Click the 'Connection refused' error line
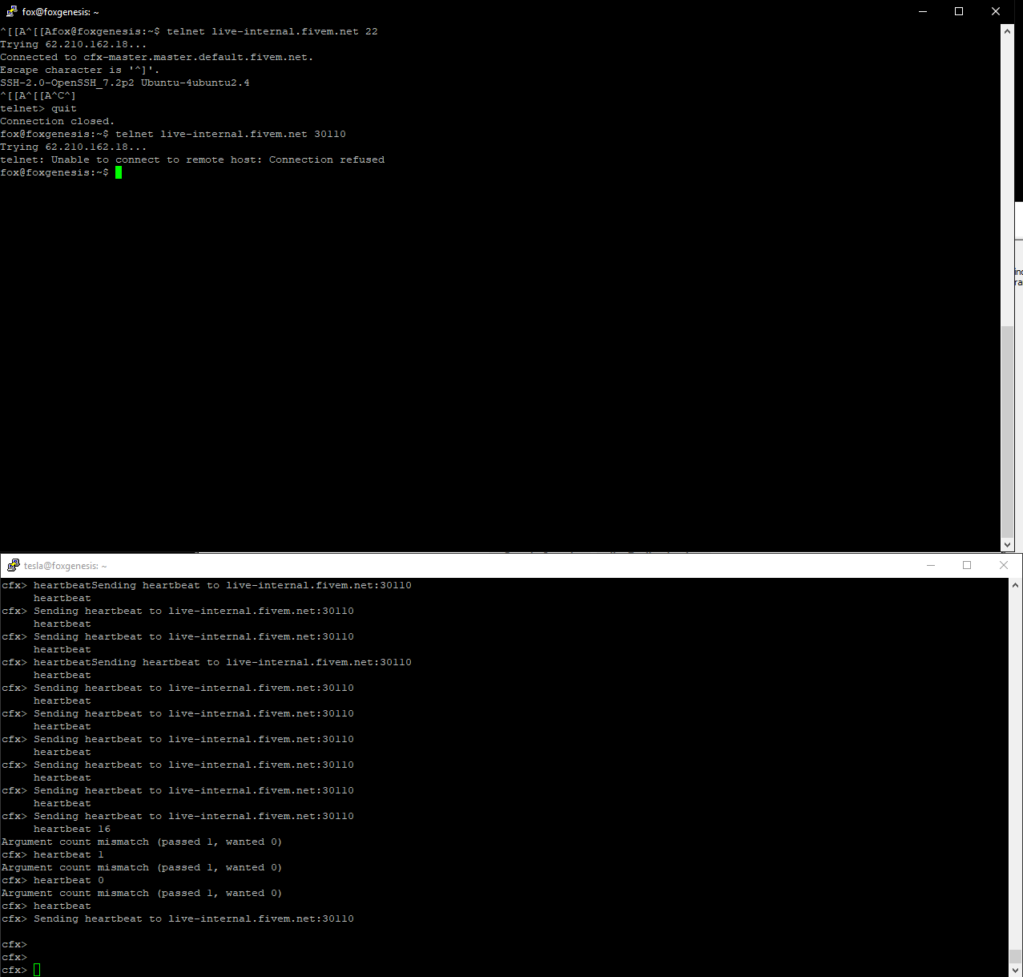1023x977 pixels. click(192, 159)
